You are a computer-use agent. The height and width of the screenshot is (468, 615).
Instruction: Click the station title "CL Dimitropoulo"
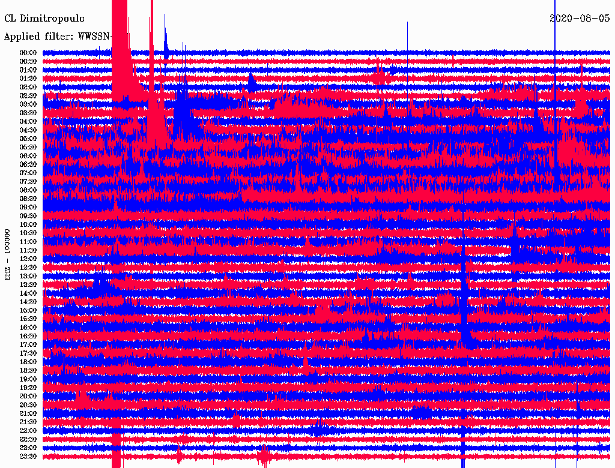tap(44, 19)
